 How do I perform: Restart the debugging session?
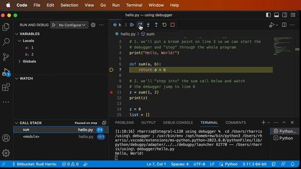[164, 25]
